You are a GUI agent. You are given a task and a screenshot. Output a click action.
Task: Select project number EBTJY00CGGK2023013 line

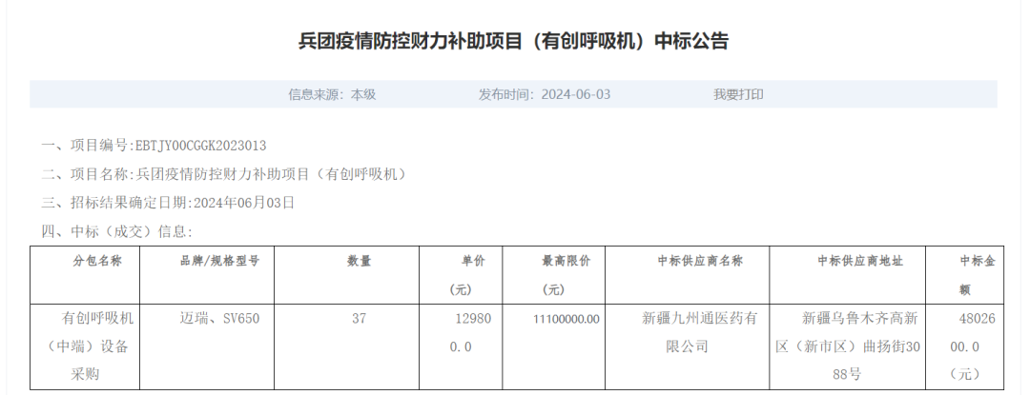point(154,146)
